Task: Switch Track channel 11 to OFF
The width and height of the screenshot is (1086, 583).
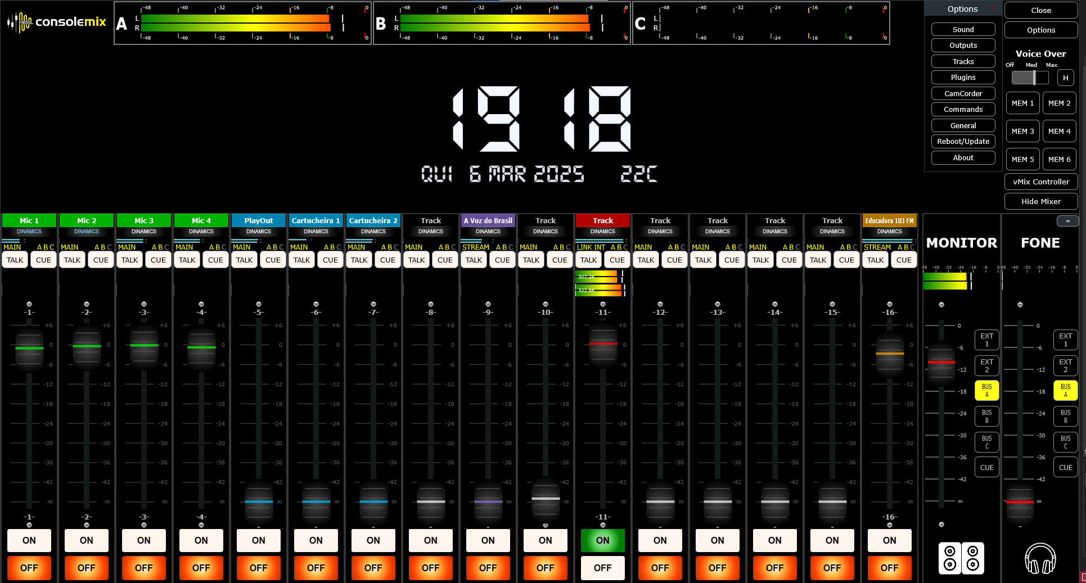Action: [602, 568]
